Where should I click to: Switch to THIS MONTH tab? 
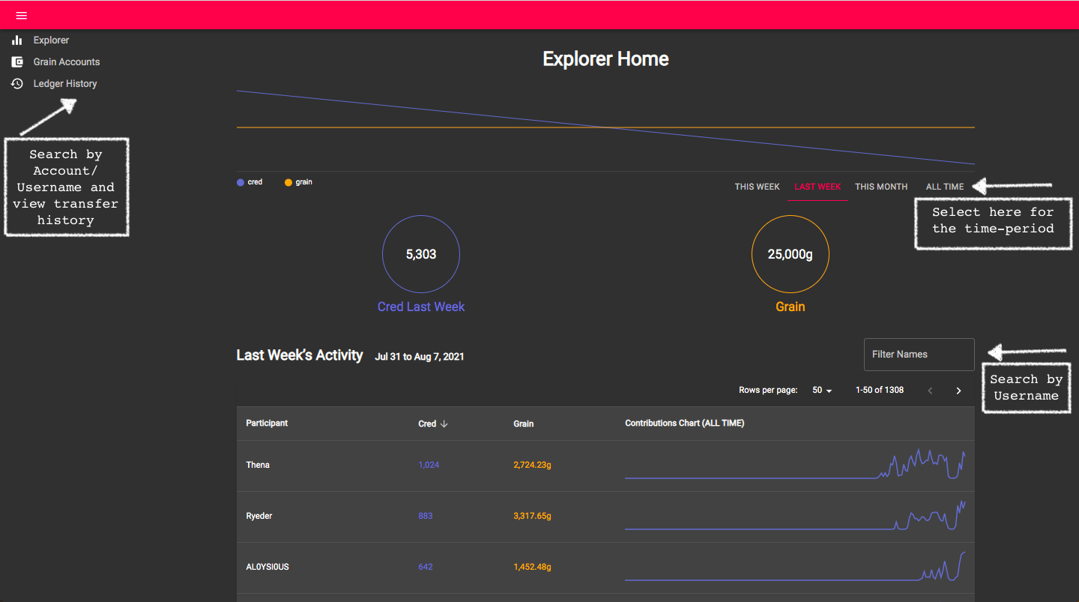(881, 187)
